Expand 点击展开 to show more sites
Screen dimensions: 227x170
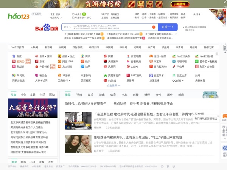pyautogui.click(x=113, y=86)
